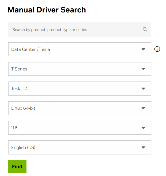This screenshot has height=176, width=166.
Task: Expand the English (US) language dropdown
Action: [79, 148]
